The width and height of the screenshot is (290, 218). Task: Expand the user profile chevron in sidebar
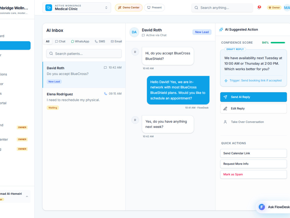(x=27, y=196)
